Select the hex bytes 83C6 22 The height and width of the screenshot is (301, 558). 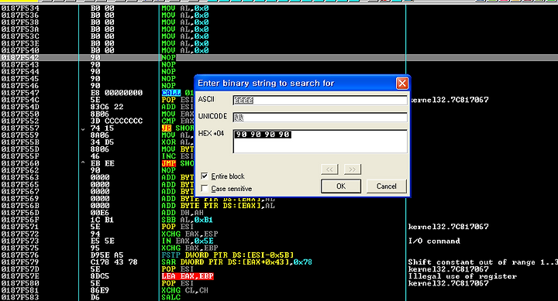point(107,107)
